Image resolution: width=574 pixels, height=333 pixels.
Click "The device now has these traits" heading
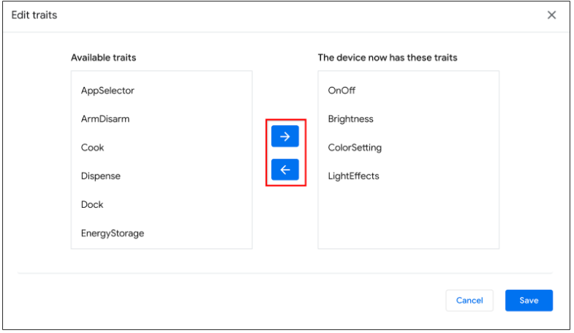[388, 57]
